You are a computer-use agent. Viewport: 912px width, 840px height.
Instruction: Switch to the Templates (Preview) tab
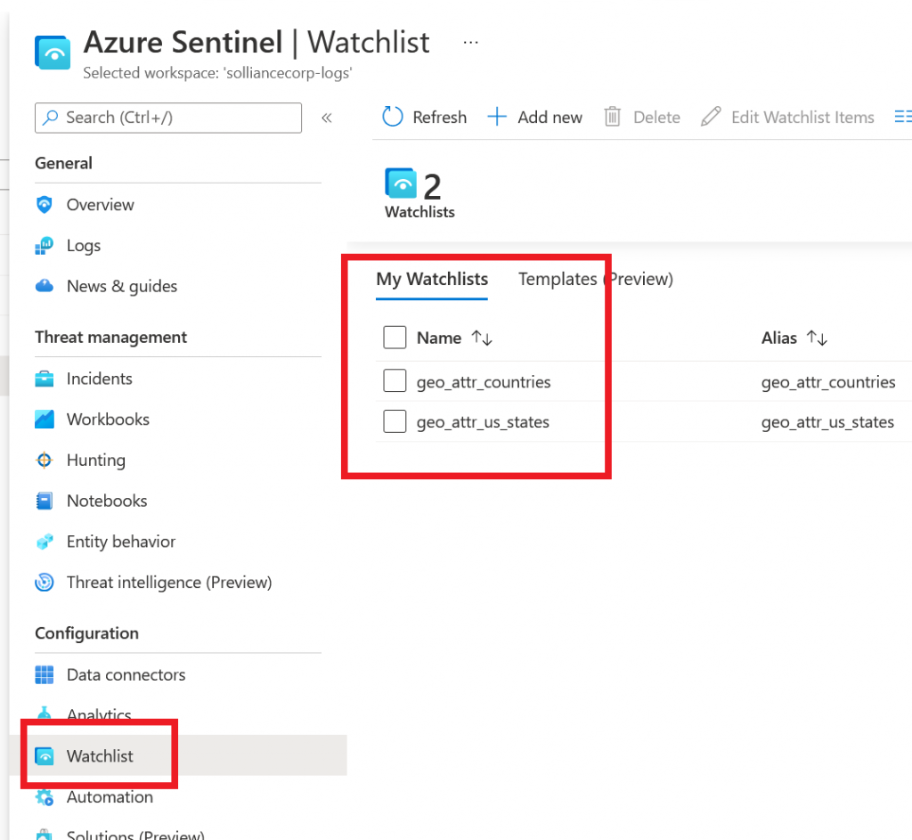[596, 279]
